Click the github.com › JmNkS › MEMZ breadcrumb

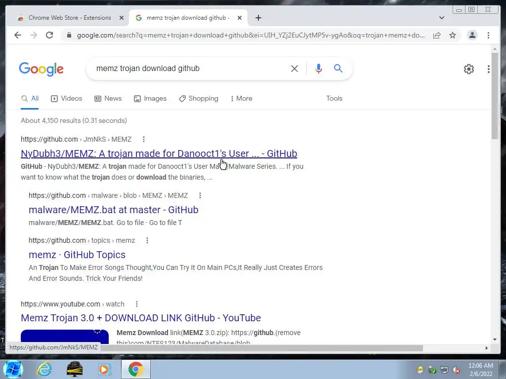pyautogui.click(x=76, y=139)
